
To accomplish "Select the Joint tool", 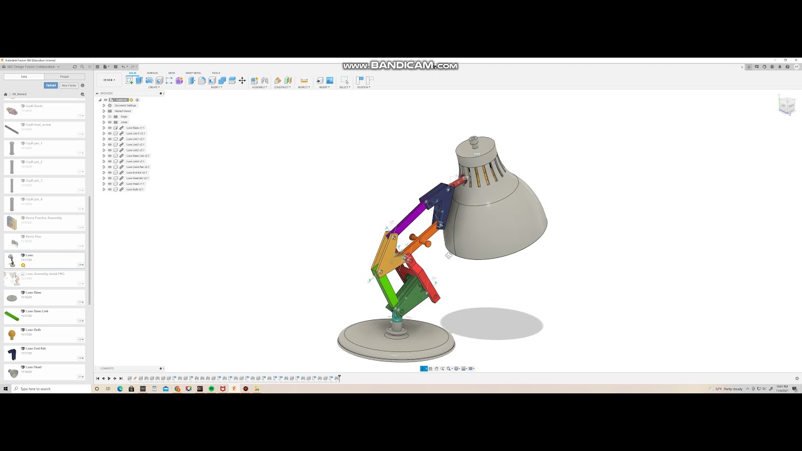I will [x=264, y=80].
